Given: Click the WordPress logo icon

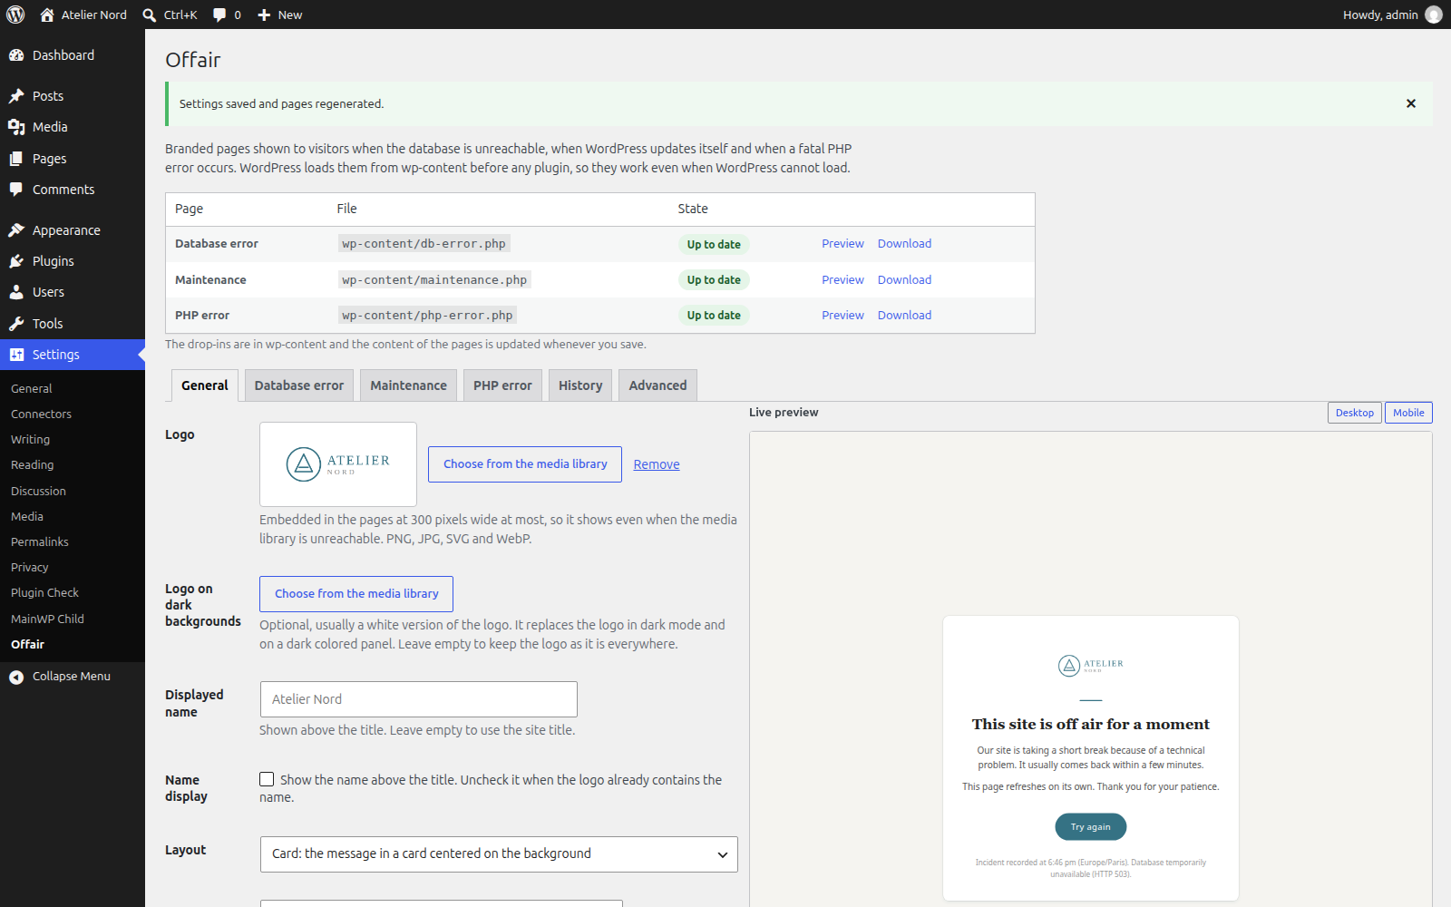Looking at the screenshot, I should [15, 15].
